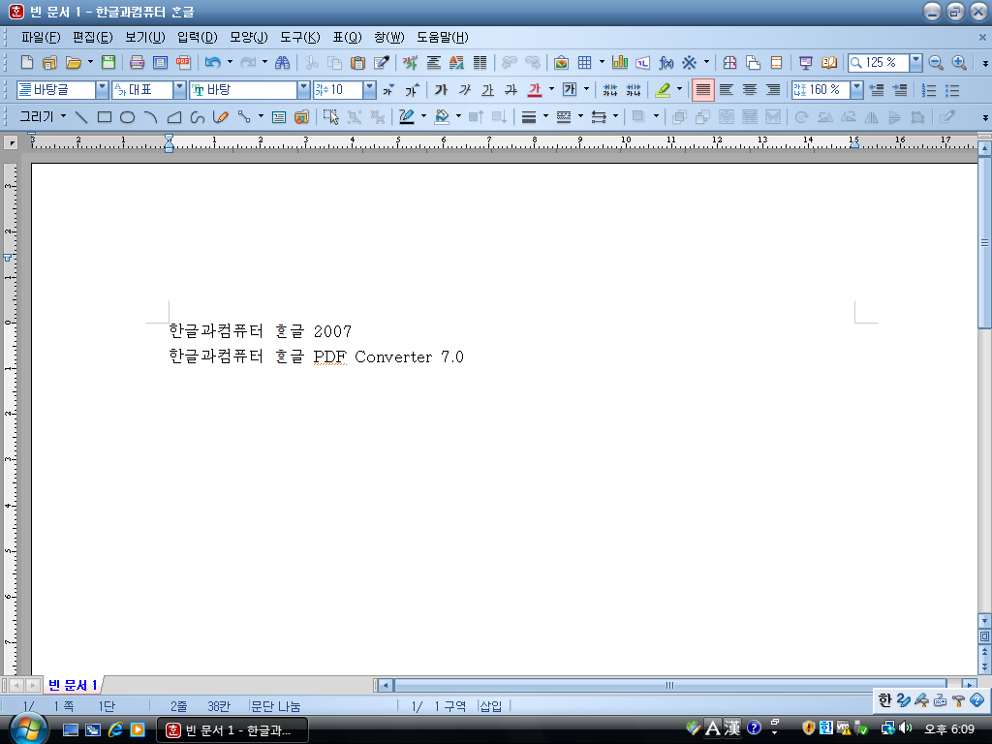The height and width of the screenshot is (744, 992).
Task: Click the Zoom In magnifier icon
Action: point(959,63)
